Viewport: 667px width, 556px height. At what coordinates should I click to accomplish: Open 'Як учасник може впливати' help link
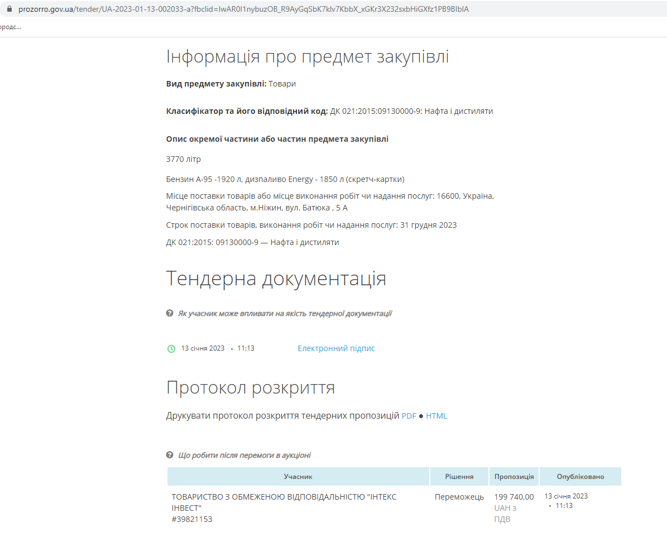click(x=284, y=314)
